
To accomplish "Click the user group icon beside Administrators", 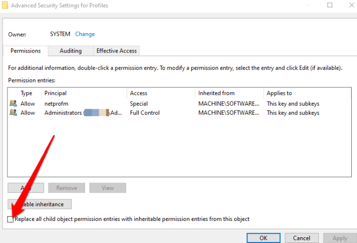I will (x=13, y=113).
